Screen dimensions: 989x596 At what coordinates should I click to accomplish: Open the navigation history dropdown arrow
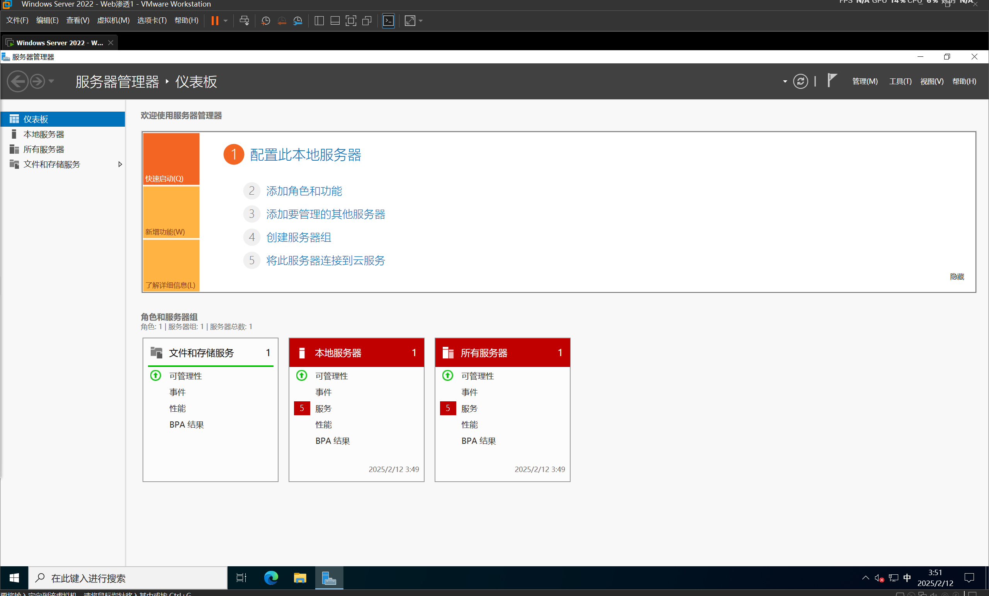[x=51, y=82]
